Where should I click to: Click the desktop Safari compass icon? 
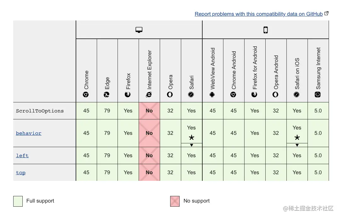(x=191, y=95)
